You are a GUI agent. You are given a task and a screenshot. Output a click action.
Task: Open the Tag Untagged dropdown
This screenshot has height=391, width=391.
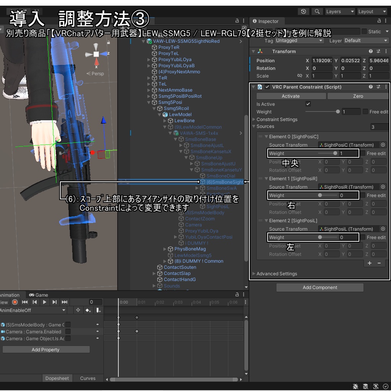click(x=299, y=40)
